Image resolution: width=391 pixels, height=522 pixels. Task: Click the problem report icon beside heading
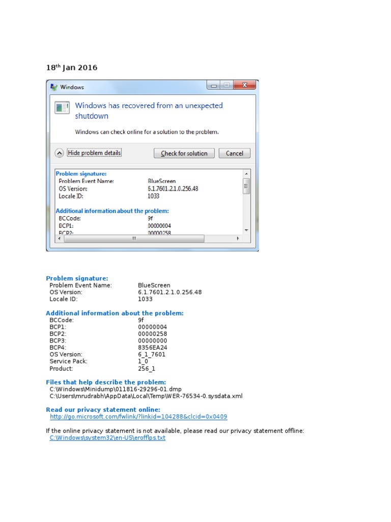pyautogui.click(x=62, y=108)
